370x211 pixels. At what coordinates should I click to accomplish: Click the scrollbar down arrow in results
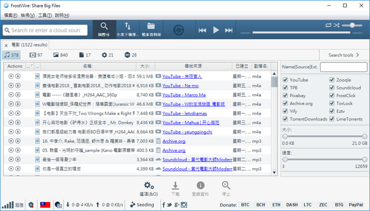pyautogui.click(x=274, y=172)
